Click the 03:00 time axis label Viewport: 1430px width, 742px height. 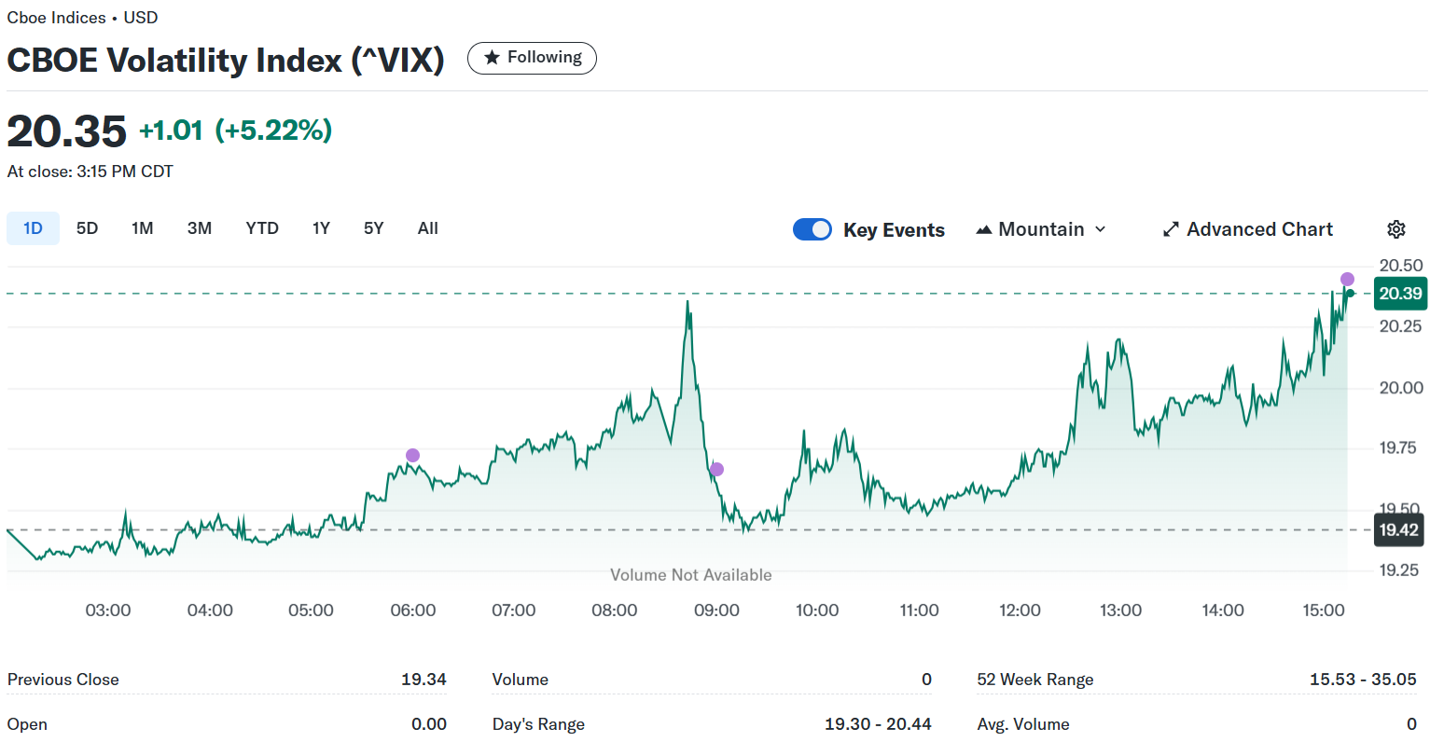pyautogui.click(x=108, y=611)
